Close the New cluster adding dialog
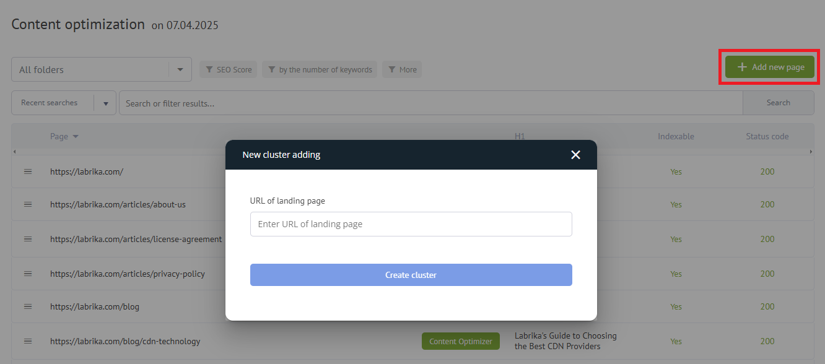This screenshot has width=825, height=364. click(575, 155)
